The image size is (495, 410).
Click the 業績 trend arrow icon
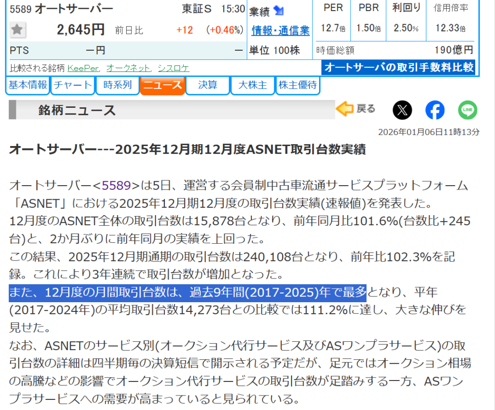[279, 11]
